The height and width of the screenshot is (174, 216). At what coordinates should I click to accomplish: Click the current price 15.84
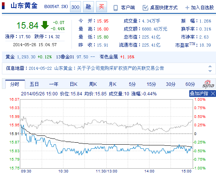[28, 26]
